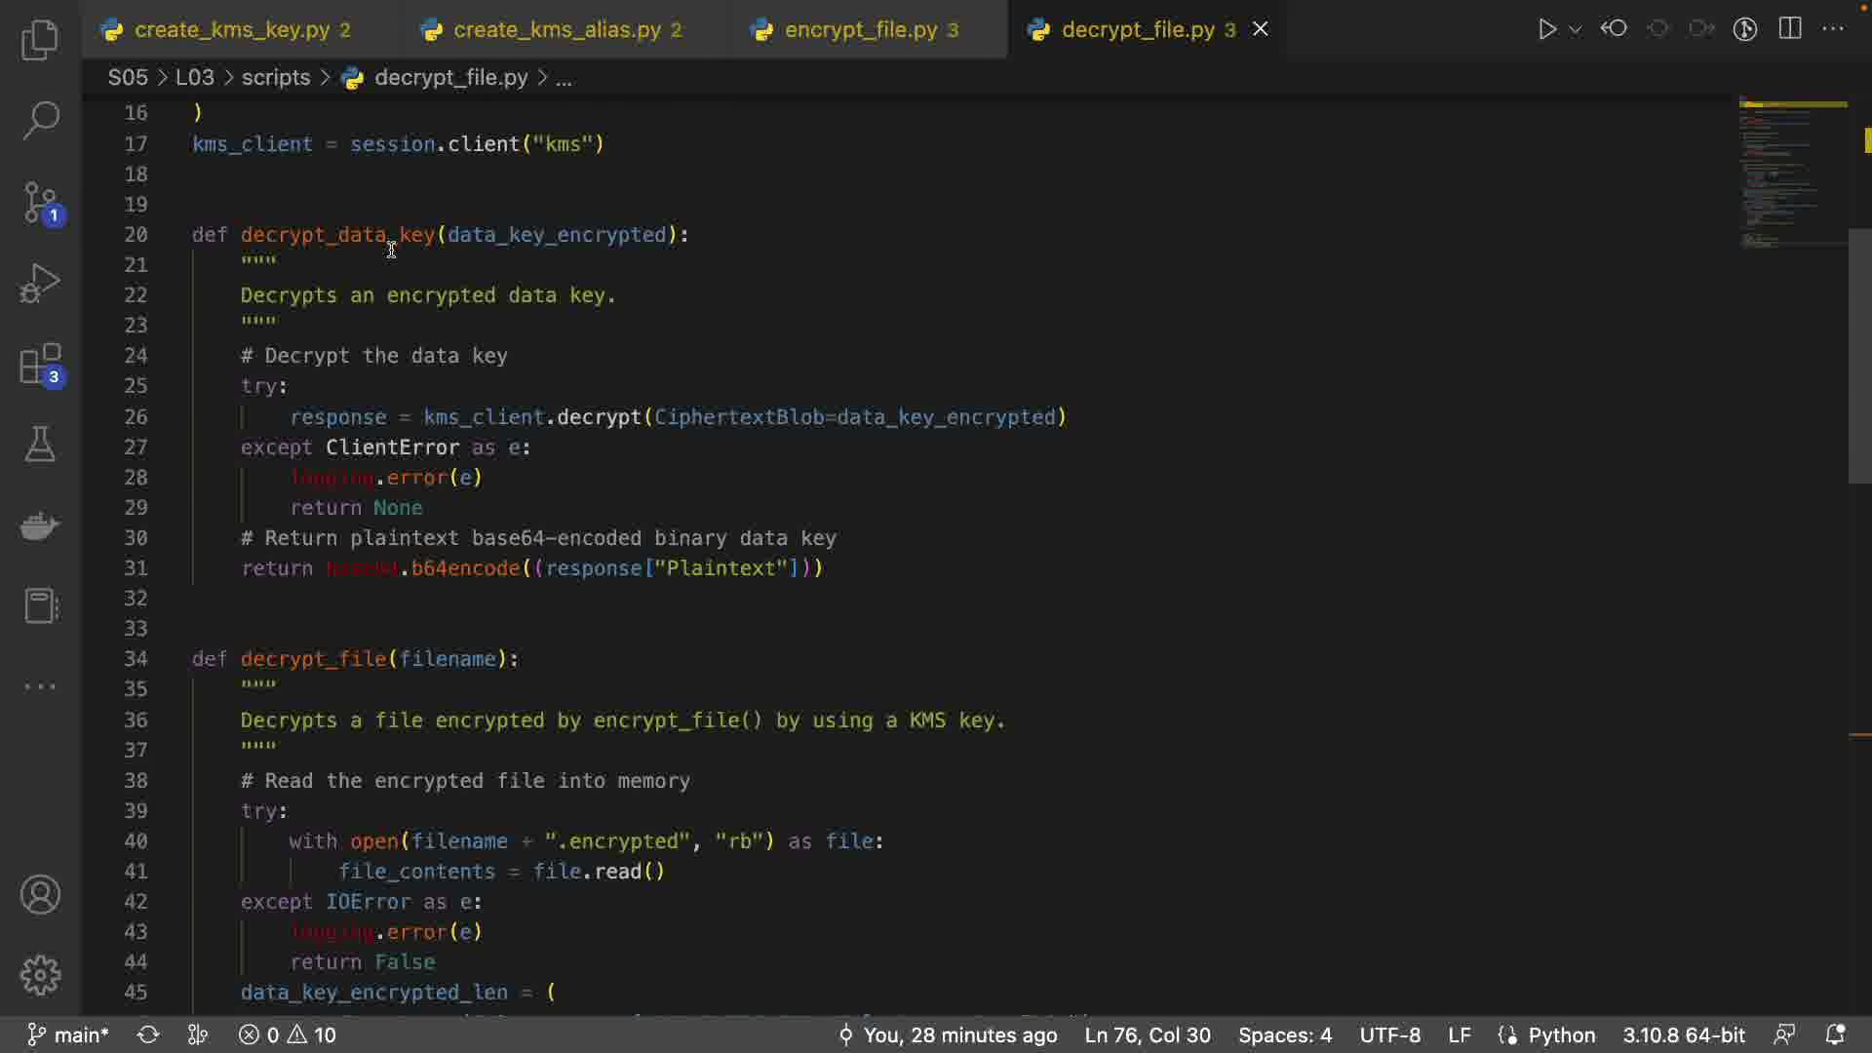Click the vertical scrollbar thumb
This screenshot has width=1872, height=1053.
1859,356
